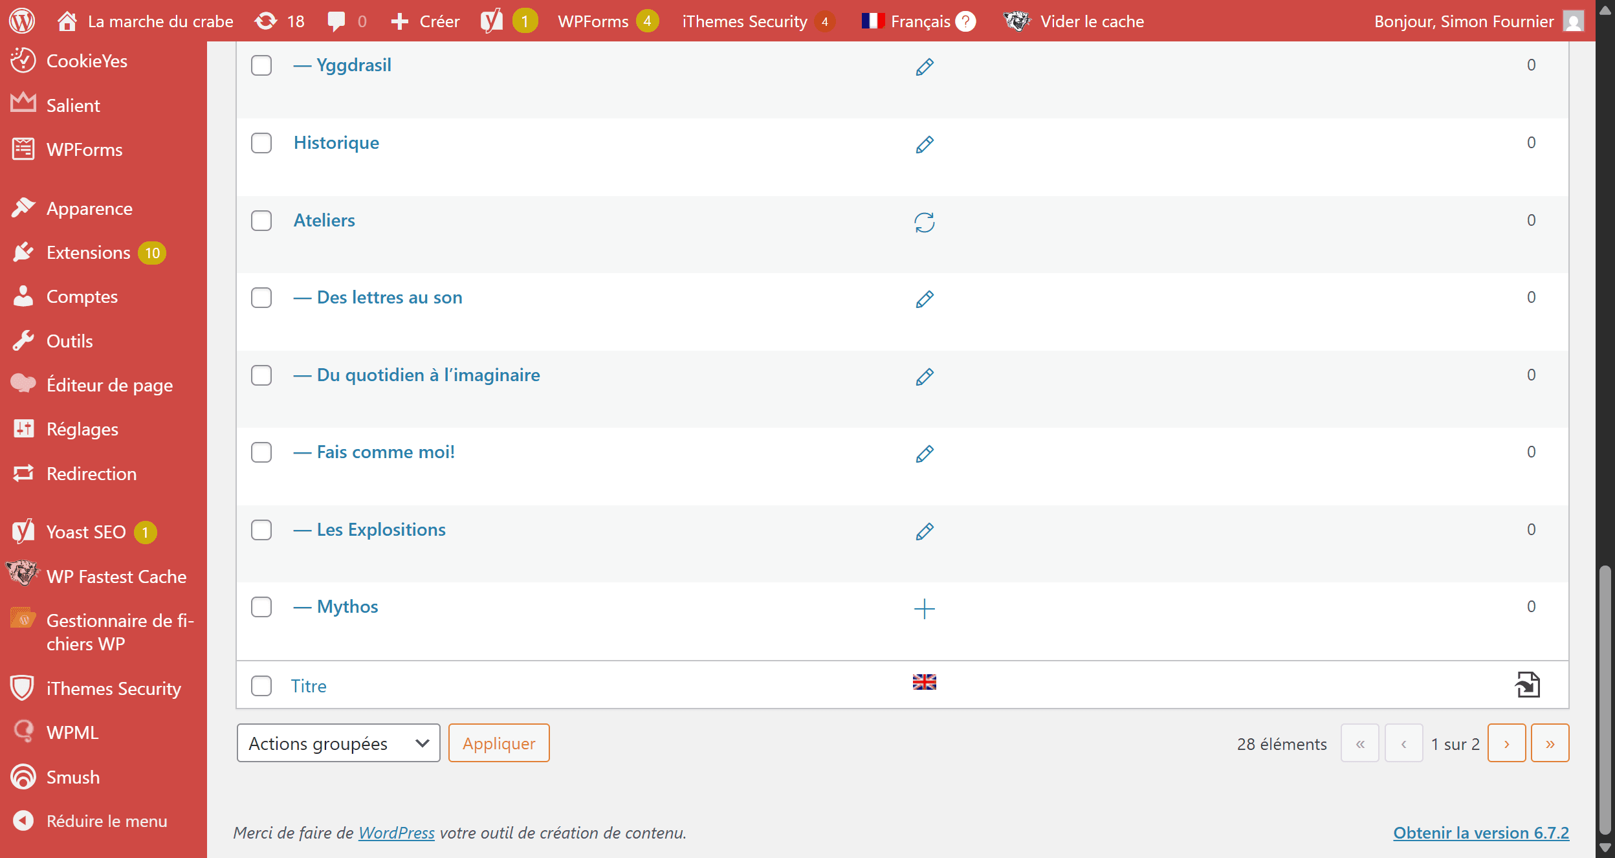1615x858 pixels.
Task: Jump to last page arrow
Action: tap(1550, 743)
